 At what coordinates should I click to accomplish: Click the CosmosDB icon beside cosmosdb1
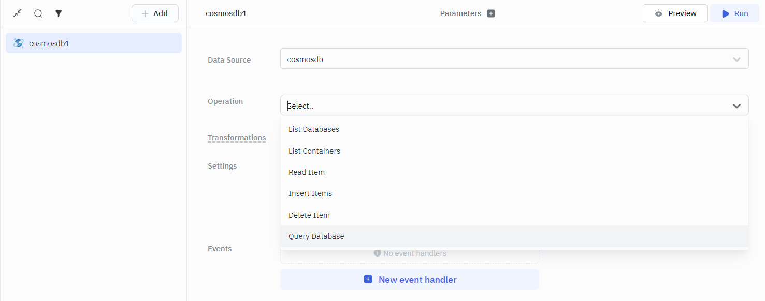(19, 43)
